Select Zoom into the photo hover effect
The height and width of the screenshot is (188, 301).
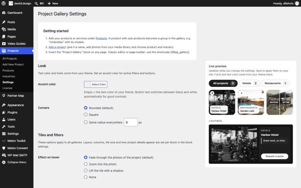click(x=86, y=164)
